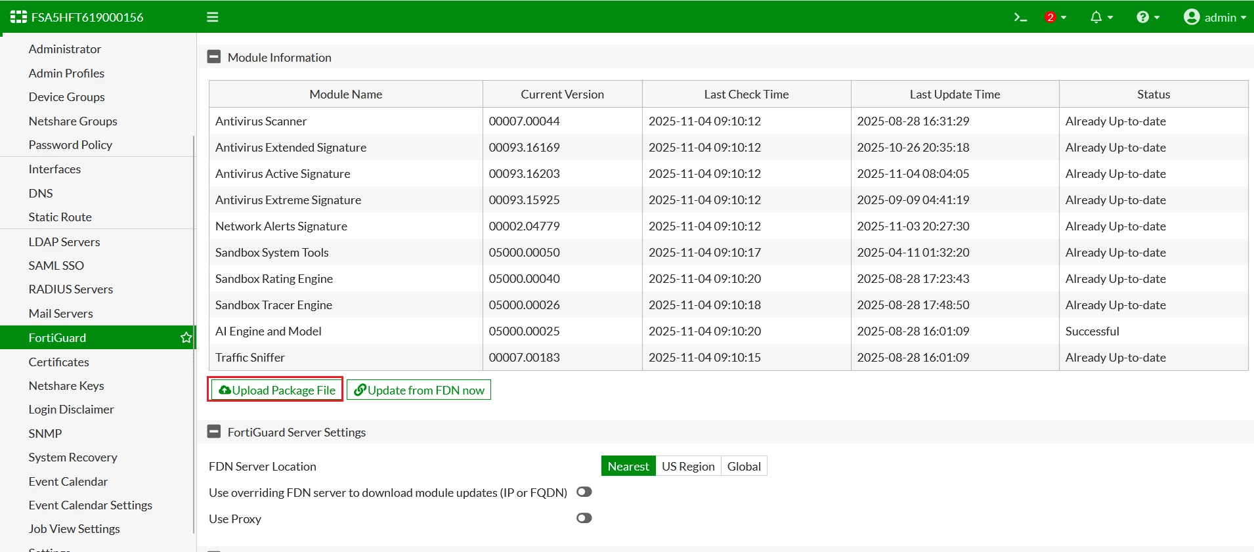
Task: Go to DNS settings
Action: pyautogui.click(x=41, y=193)
